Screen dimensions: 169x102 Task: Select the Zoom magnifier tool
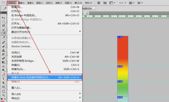point(4,95)
